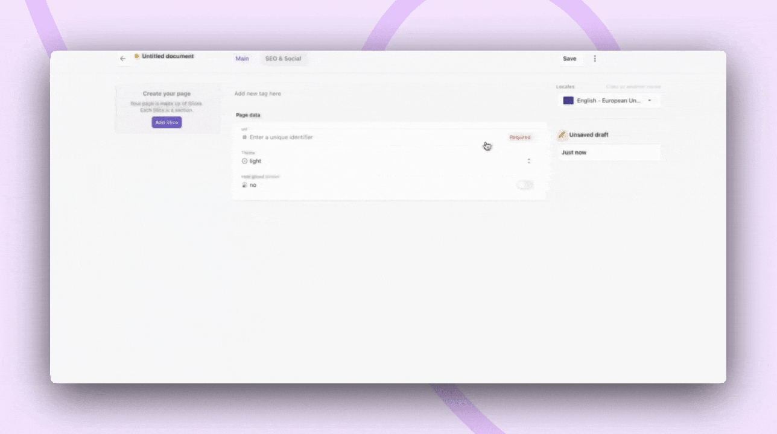Open the English - European Union locale dropdown
This screenshot has width=777, height=434.
(x=608, y=100)
